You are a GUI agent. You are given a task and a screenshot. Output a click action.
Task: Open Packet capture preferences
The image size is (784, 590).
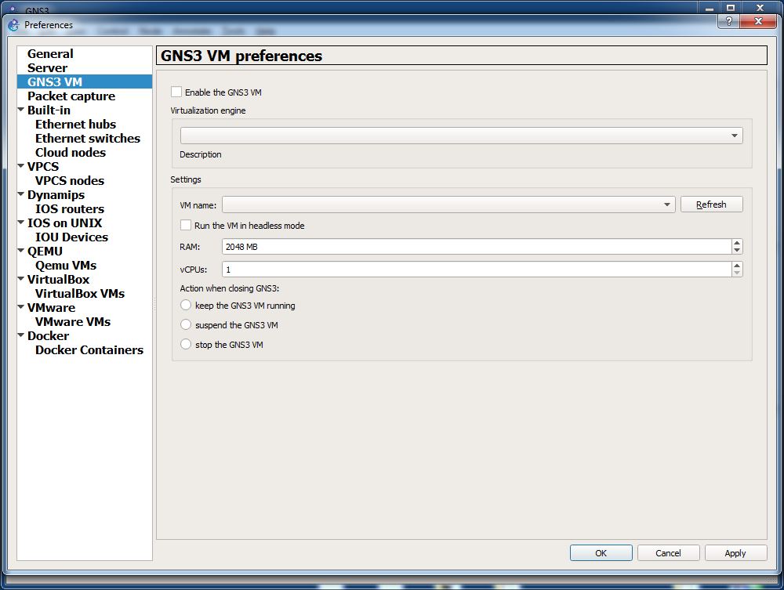pos(71,96)
